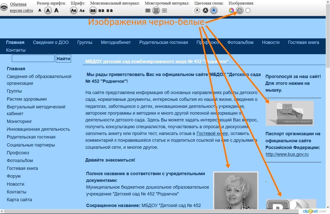
Task: Choose the serif font option
Action: pyautogui.click(x=82, y=11)
